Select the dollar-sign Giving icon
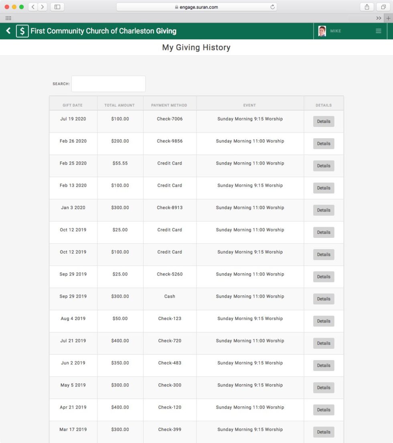393x443 pixels. pos(22,31)
